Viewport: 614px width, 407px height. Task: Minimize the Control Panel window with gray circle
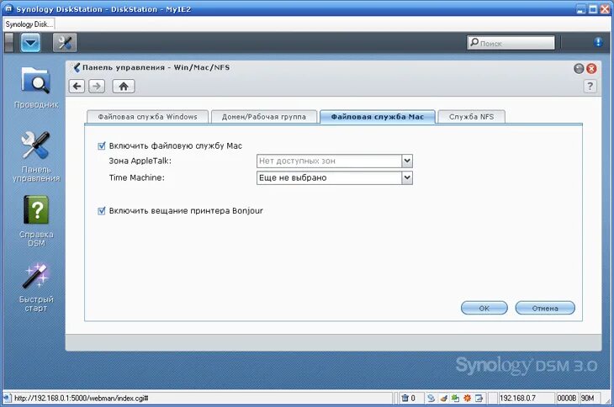coord(579,68)
